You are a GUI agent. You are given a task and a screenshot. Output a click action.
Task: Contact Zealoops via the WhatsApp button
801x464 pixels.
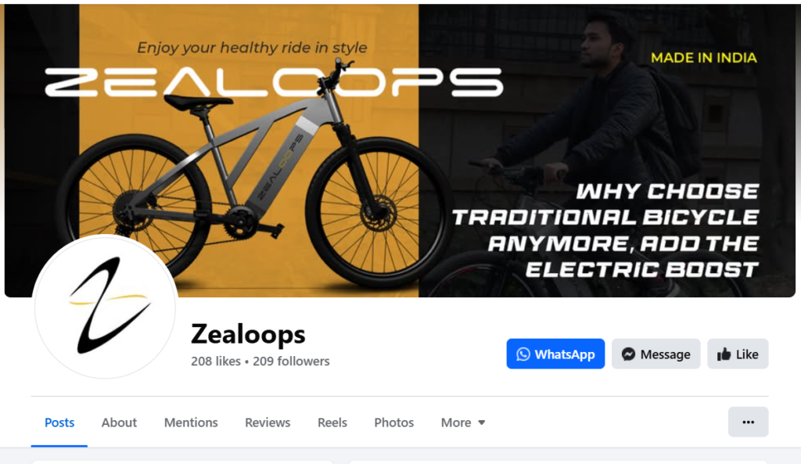(556, 354)
